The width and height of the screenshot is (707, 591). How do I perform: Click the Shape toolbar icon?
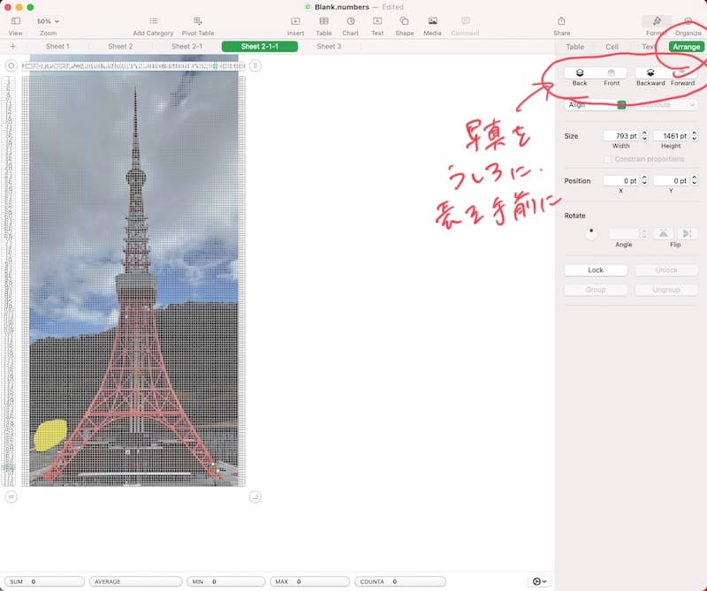[x=404, y=20]
